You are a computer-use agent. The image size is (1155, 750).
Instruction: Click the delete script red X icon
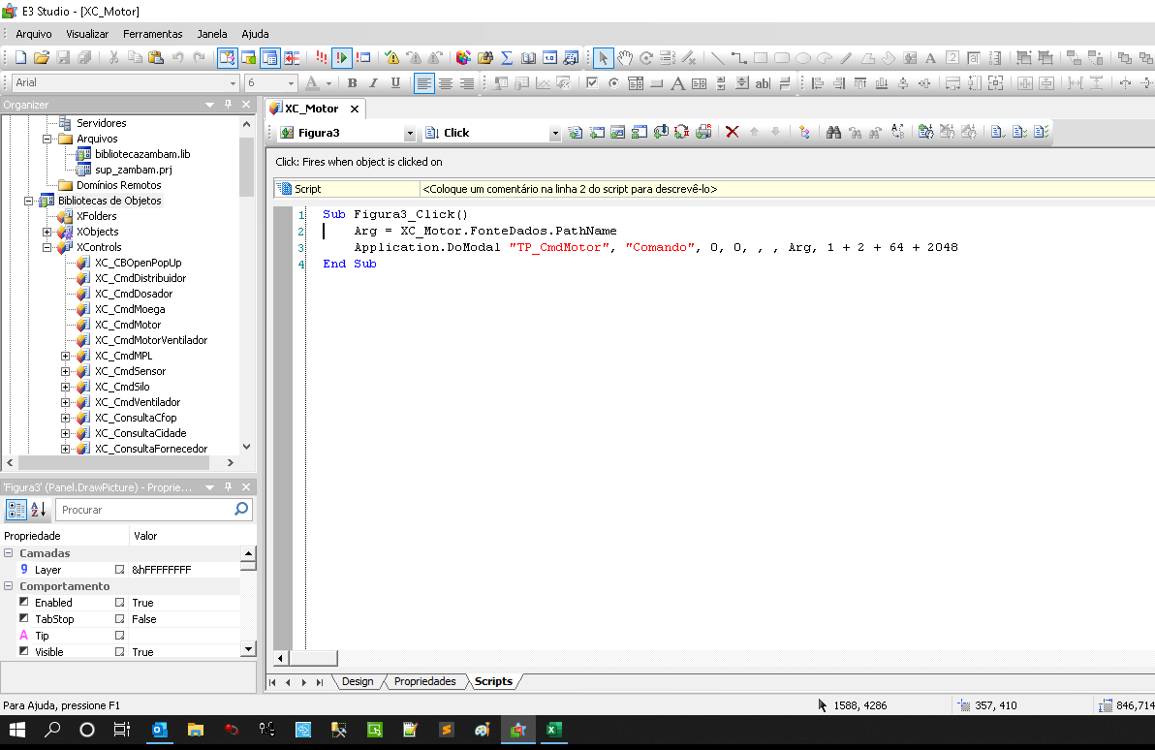pyautogui.click(x=733, y=132)
